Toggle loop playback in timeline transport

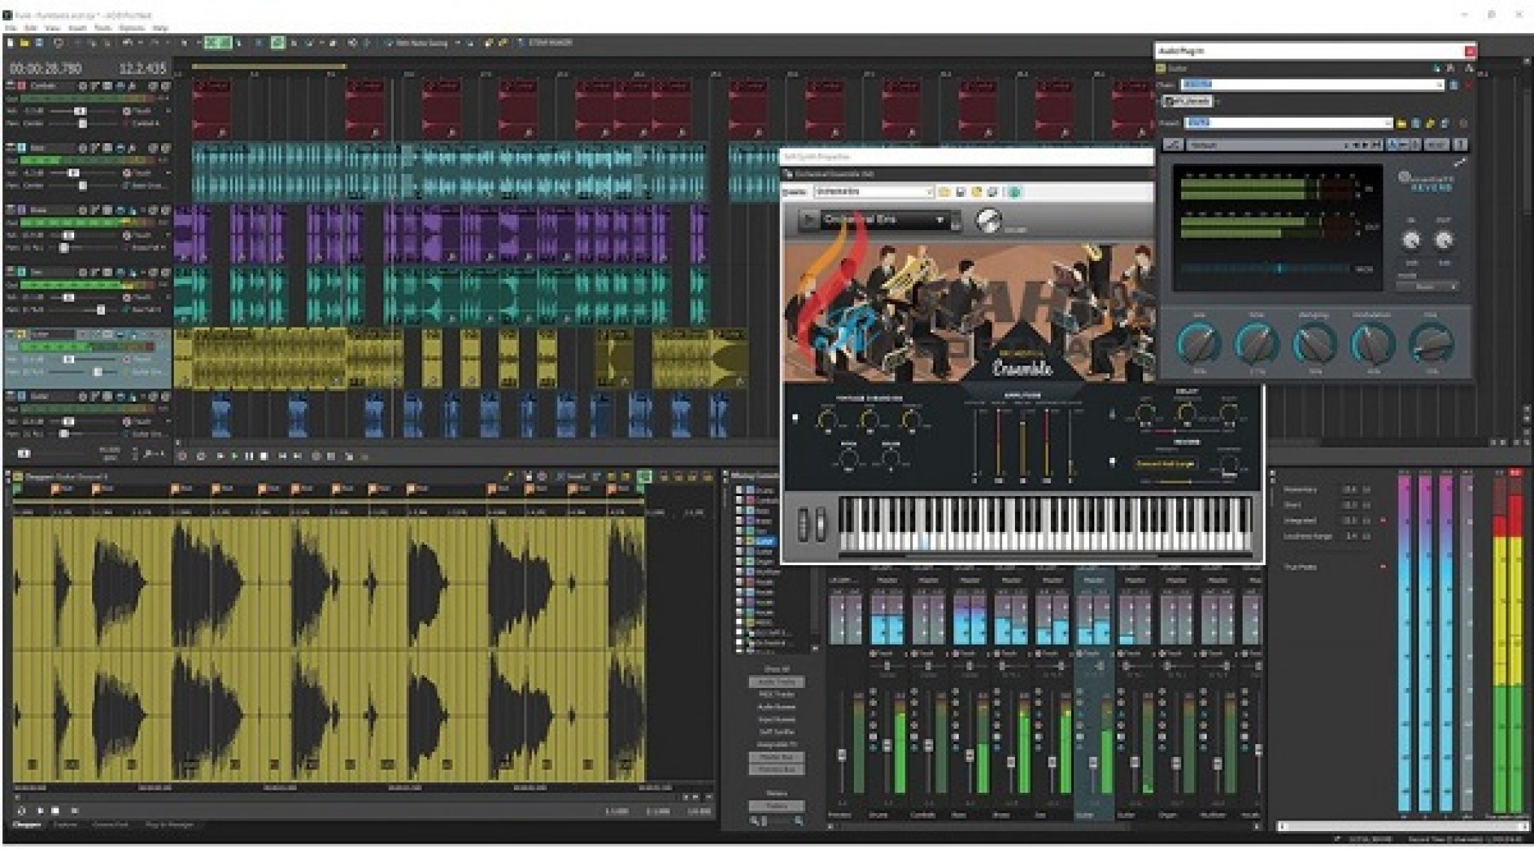click(x=201, y=455)
